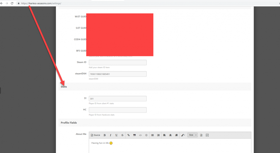This screenshot has height=153, width=280.
Task: Click the GIF insert icon
Action: click(x=207, y=135)
